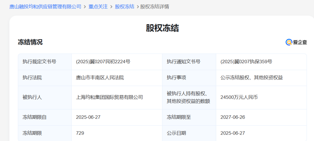Viewport: 314px width, 141px height.
Task: Go to 重点关注 breadcrumb
Action: (98, 7)
